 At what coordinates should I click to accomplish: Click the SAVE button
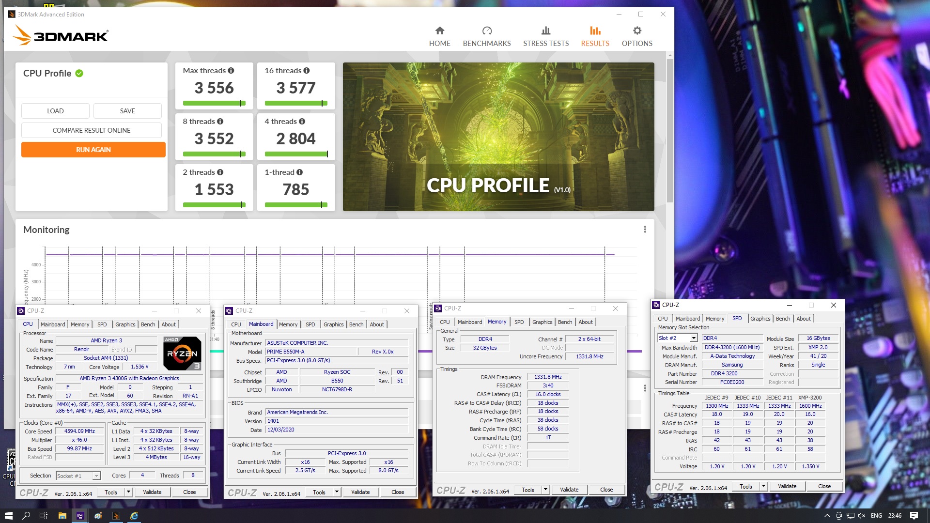[127, 111]
